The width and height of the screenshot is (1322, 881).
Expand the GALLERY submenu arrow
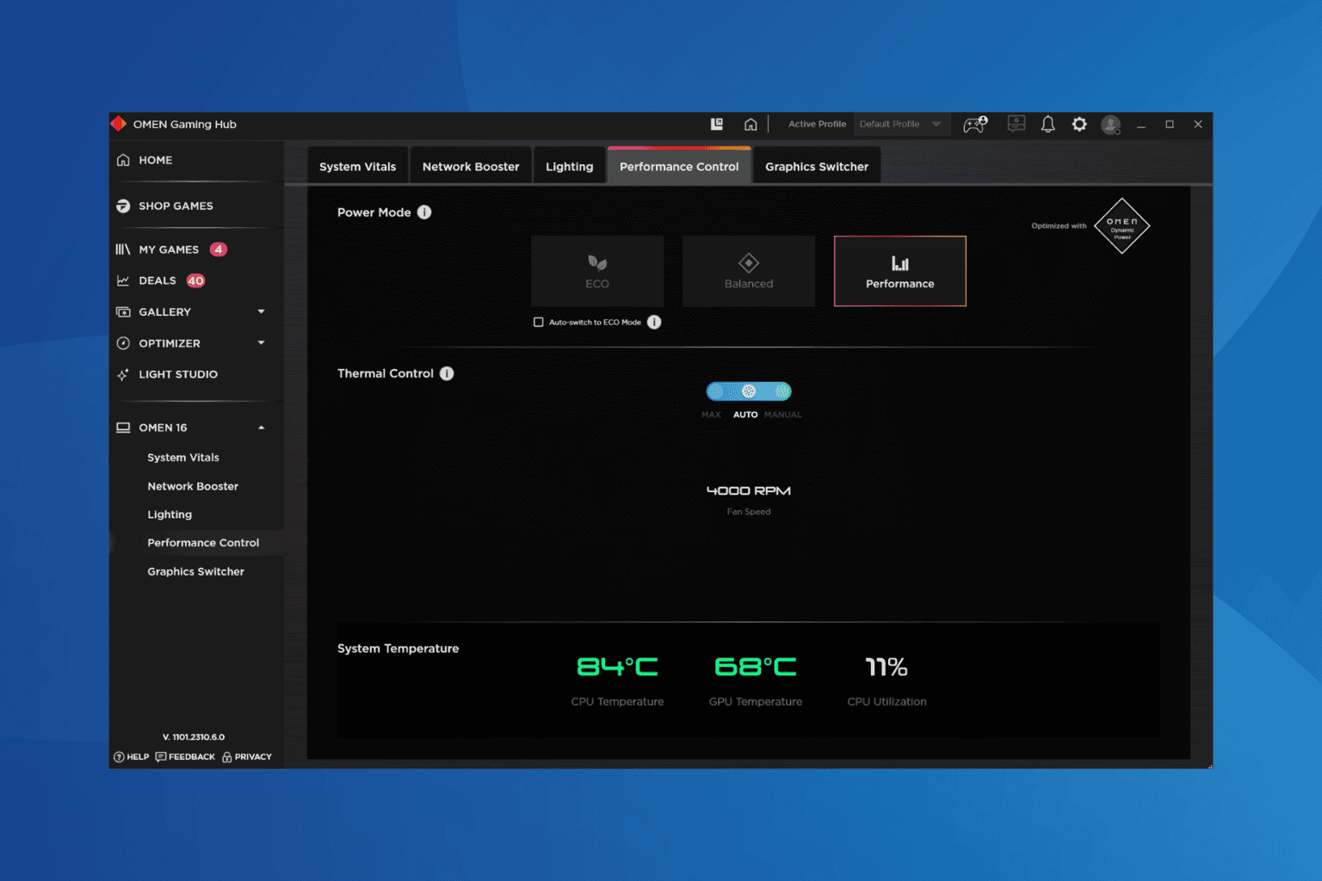261,311
